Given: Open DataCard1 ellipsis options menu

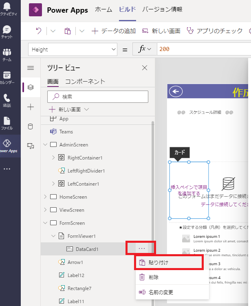Looking at the screenshot, I should (142, 248).
